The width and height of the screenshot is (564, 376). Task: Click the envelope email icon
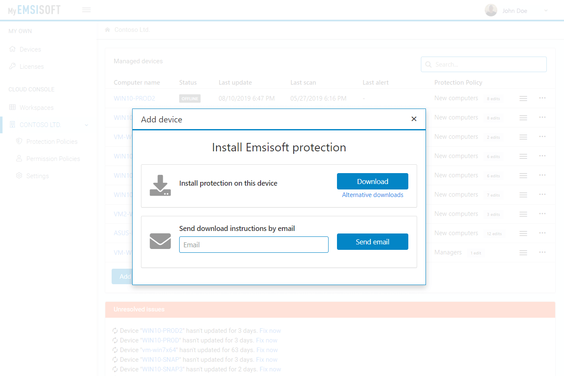160,241
